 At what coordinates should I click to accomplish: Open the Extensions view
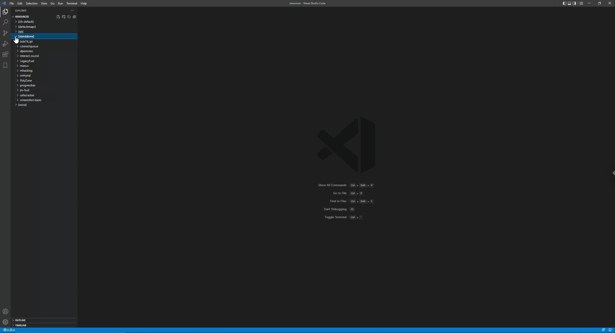(5, 55)
